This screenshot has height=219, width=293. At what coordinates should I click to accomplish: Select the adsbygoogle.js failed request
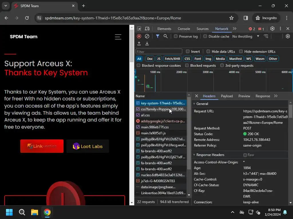(161, 121)
